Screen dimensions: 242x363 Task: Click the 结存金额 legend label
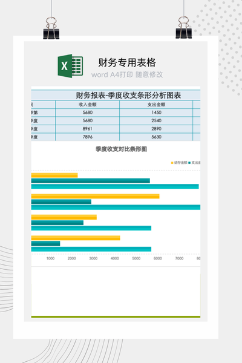tap(181, 163)
